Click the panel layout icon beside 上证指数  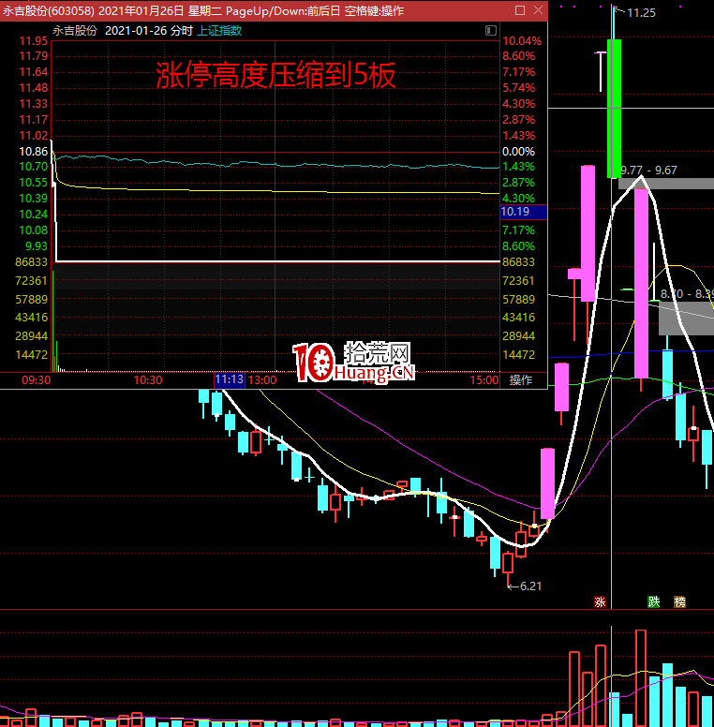(491, 31)
